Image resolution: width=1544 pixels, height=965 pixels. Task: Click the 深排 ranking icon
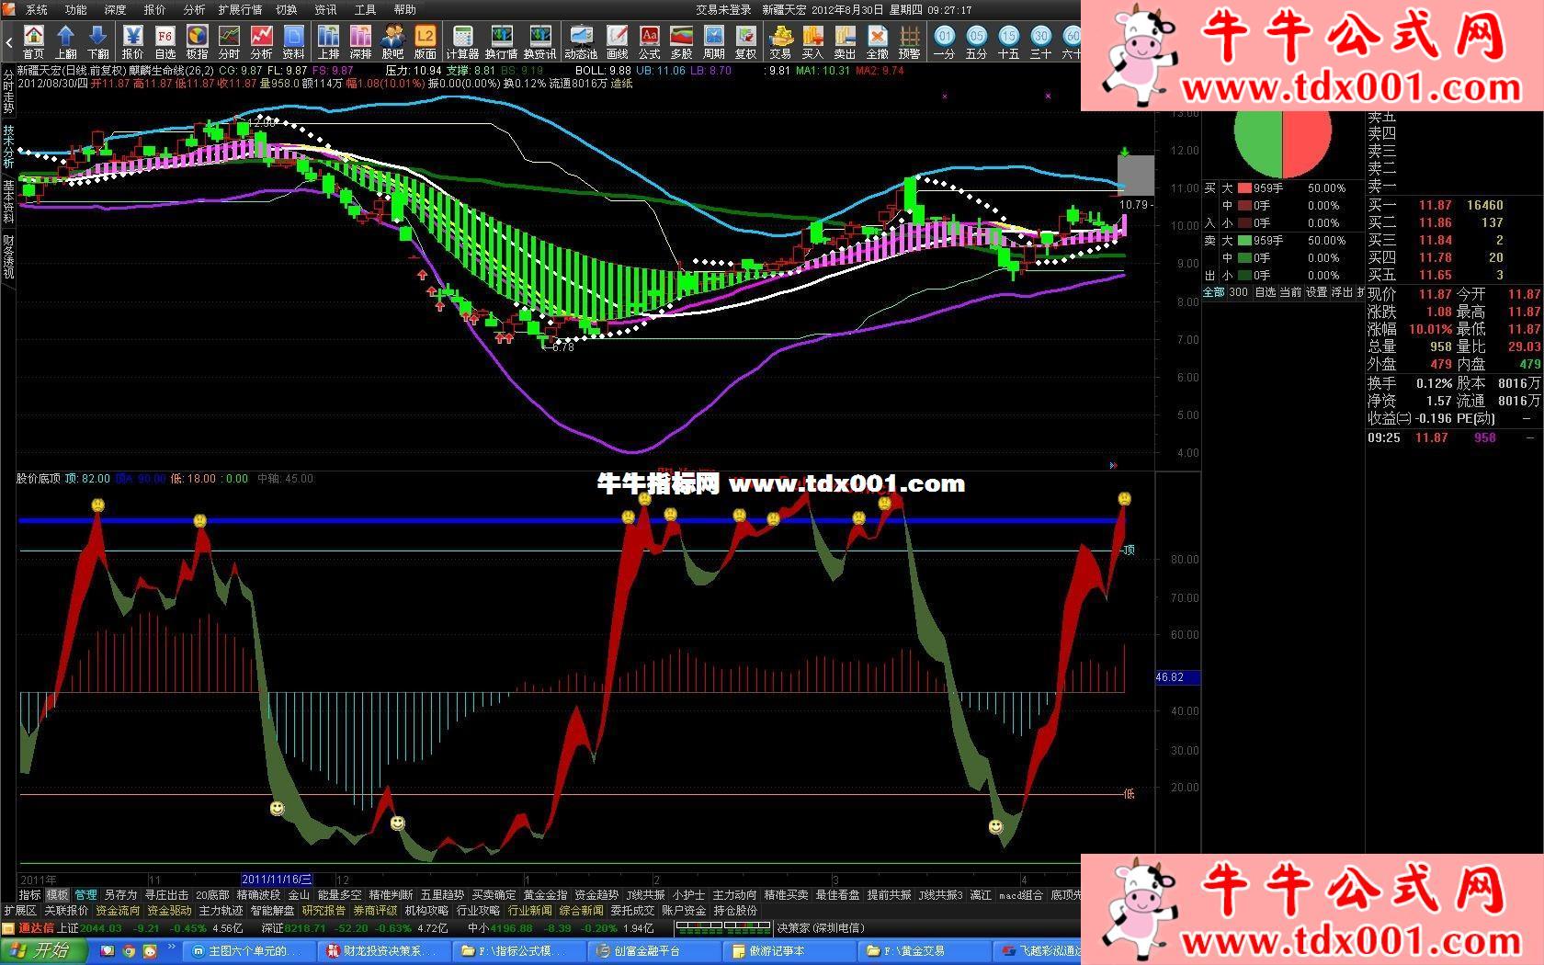coord(360,42)
